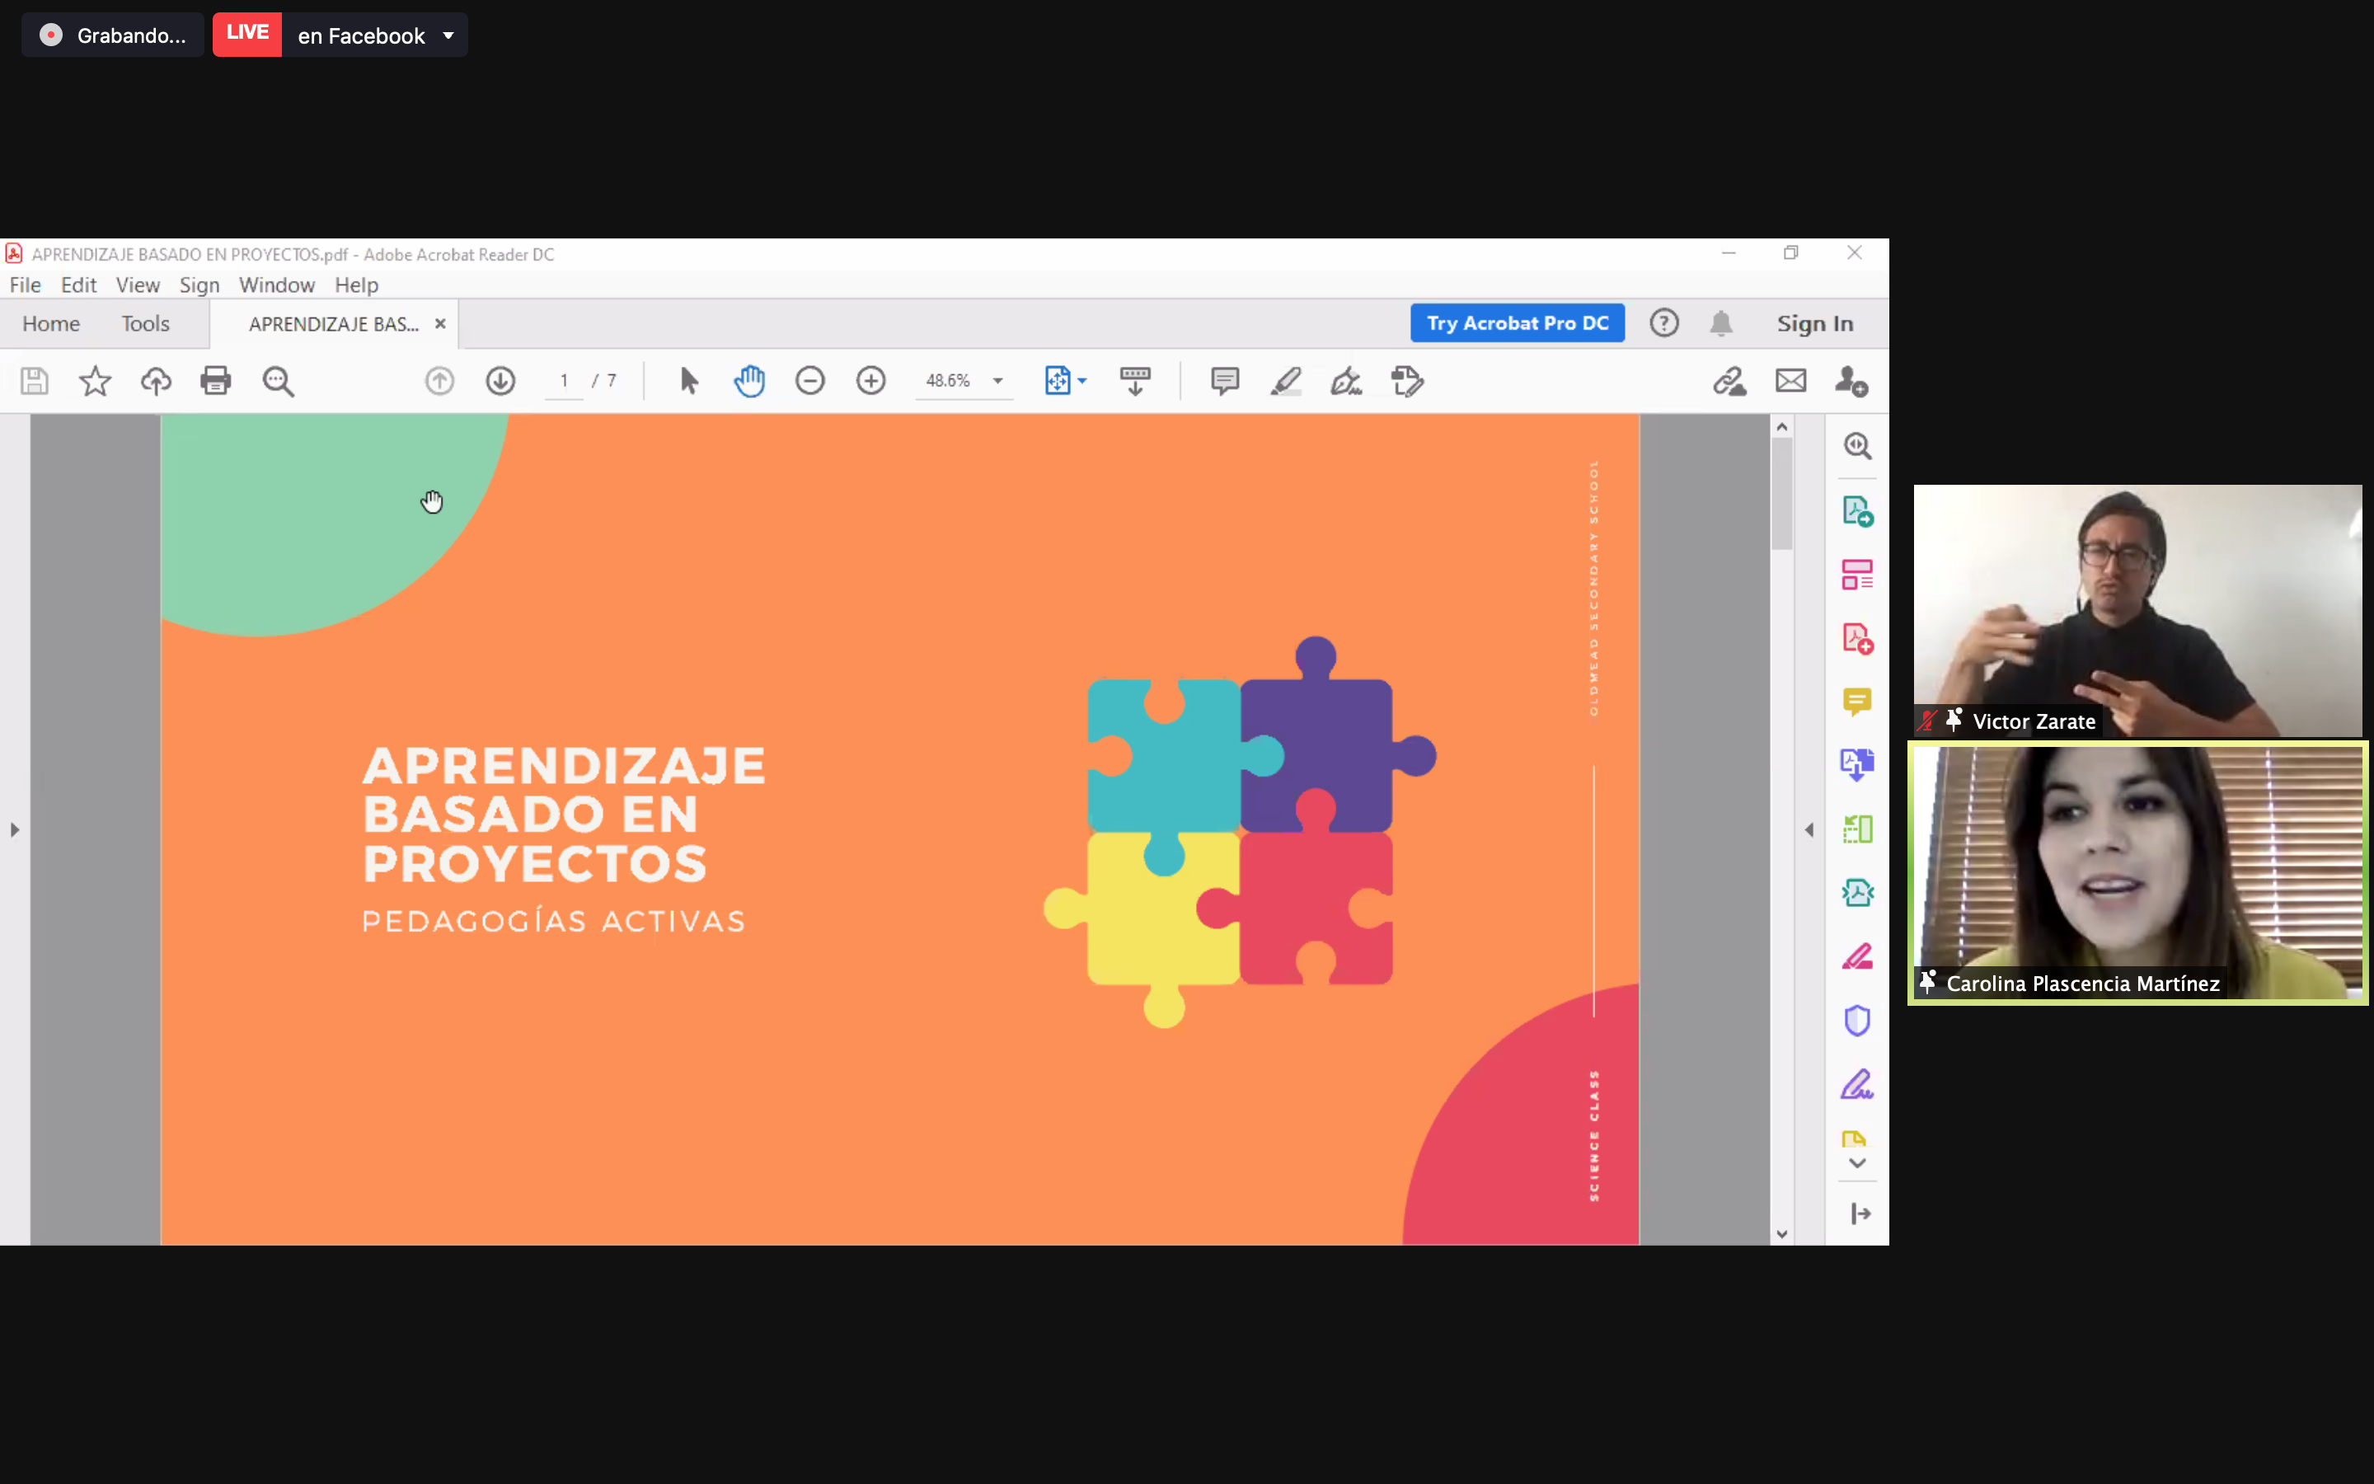Go to next page down arrow
The image size is (2374, 1484).
(500, 381)
